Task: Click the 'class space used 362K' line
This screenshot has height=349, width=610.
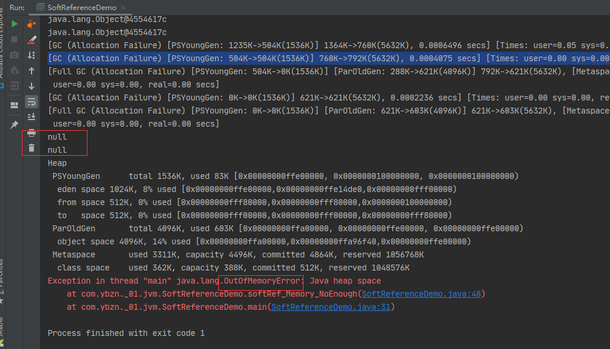Action: tap(233, 268)
